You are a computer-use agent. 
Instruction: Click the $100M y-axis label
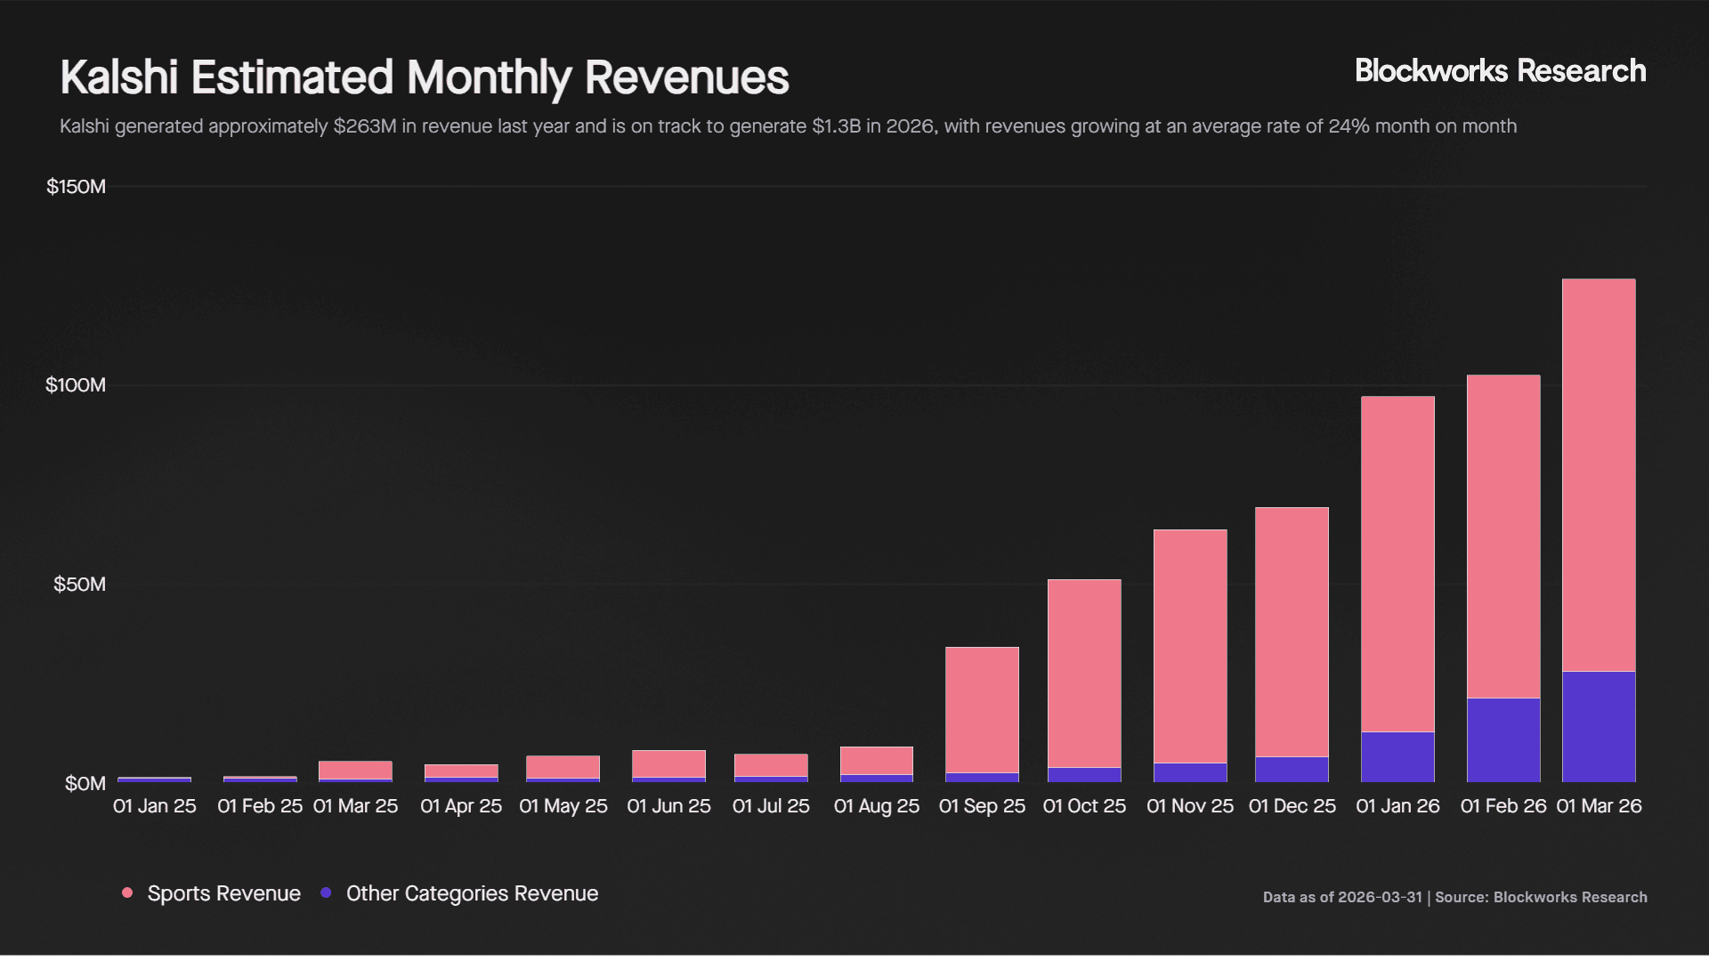(x=76, y=385)
